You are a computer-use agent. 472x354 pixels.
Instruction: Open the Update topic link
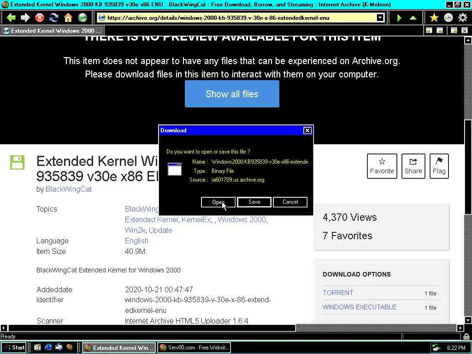click(x=160, y=230)
